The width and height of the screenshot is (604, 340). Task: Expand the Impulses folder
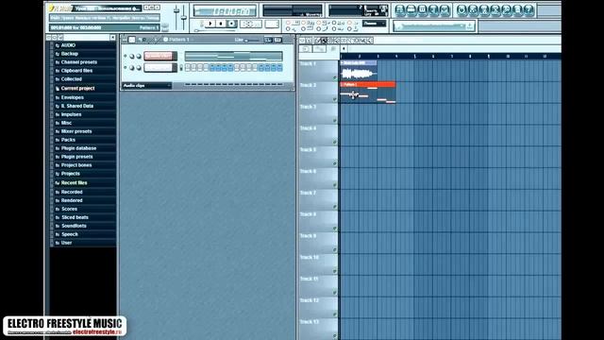(71, 114)
